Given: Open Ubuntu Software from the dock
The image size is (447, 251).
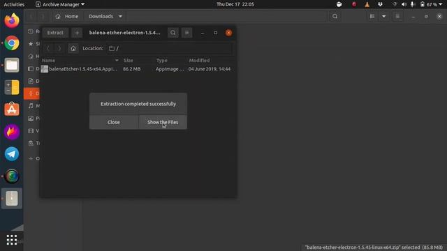Looking at the screenshot, I should pos(12,109).
